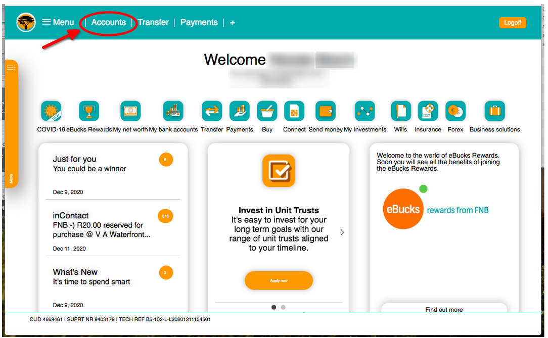
Task: Expand the hamburger Menu
Action: point(58,22)
